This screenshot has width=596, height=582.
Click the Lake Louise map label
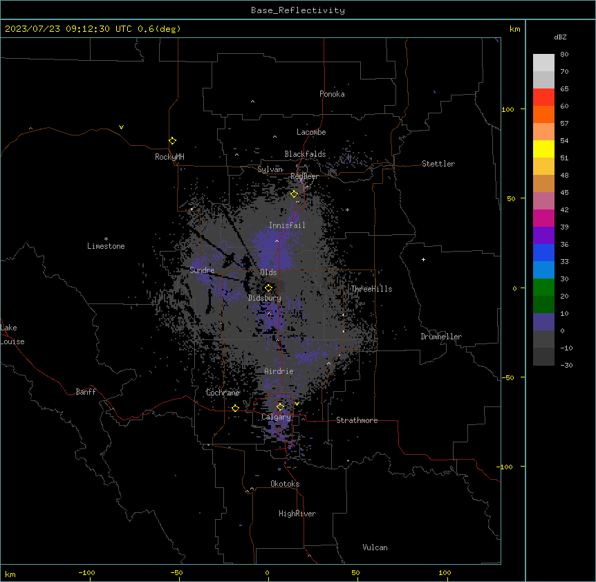pos(12,335)
